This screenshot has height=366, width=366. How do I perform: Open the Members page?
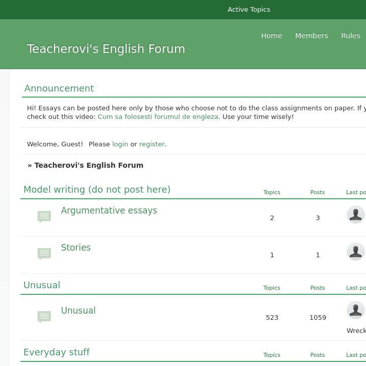311,36
